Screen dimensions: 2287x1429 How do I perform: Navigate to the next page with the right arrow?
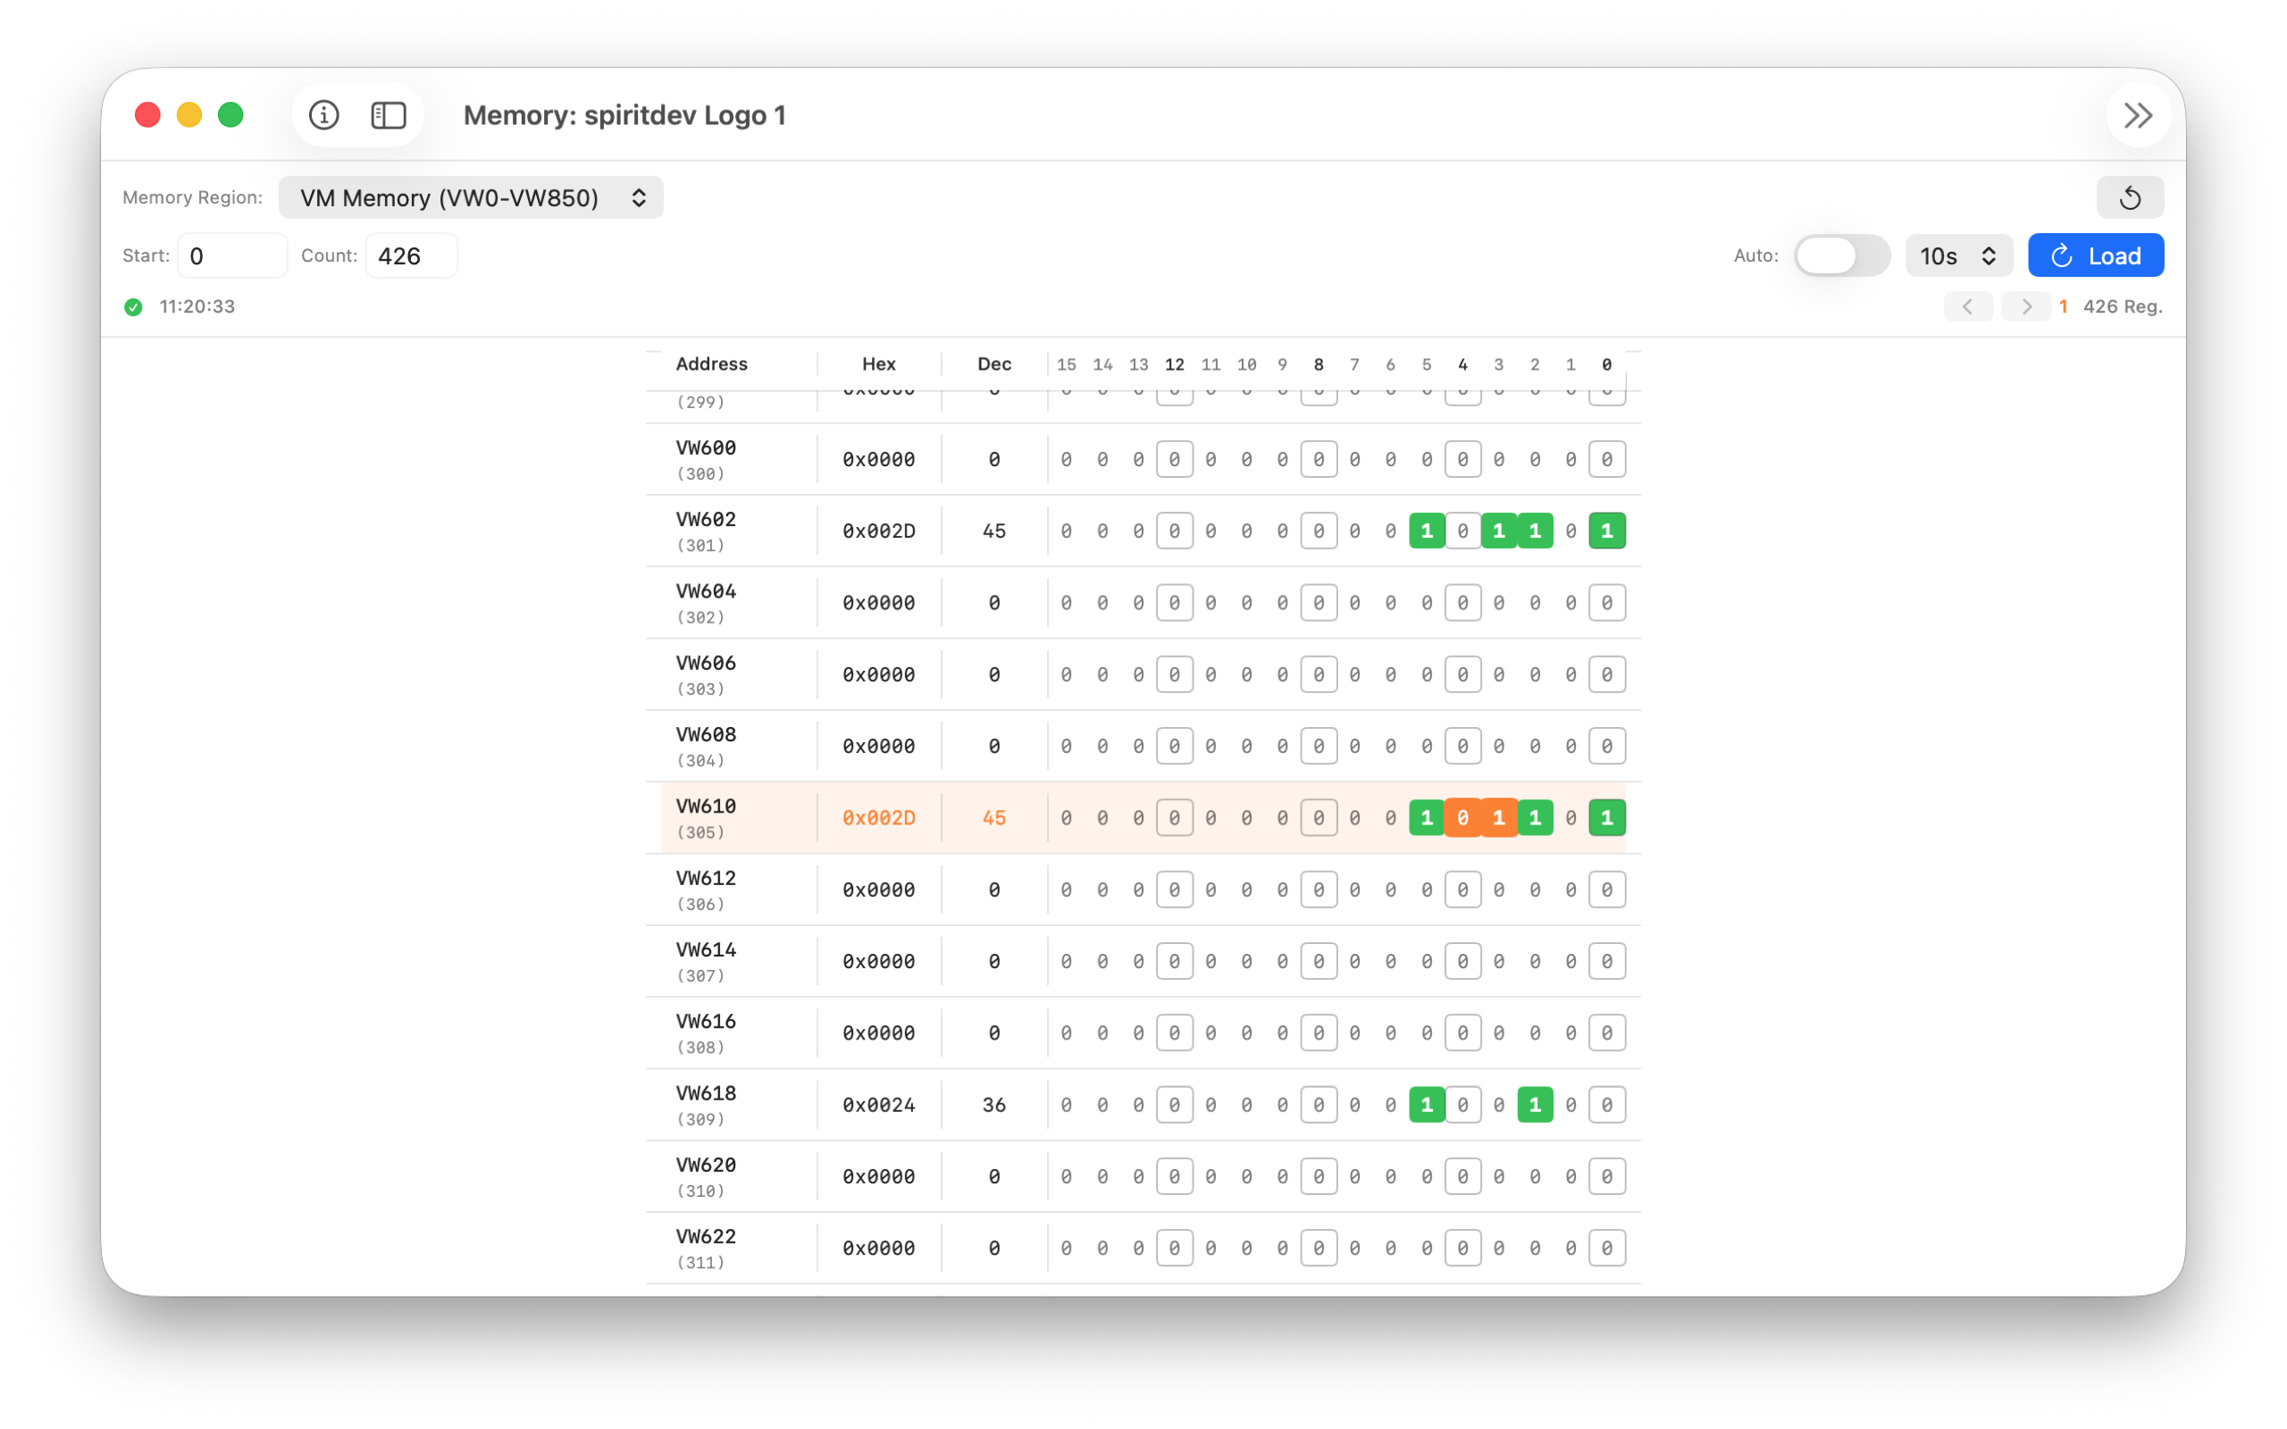coord(2026,306)
